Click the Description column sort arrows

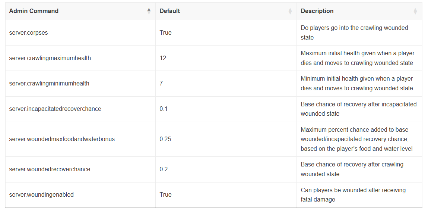tap(415, 11)
